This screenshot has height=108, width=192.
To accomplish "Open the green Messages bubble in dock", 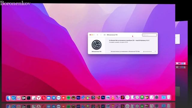I will [x=142, y=97].
